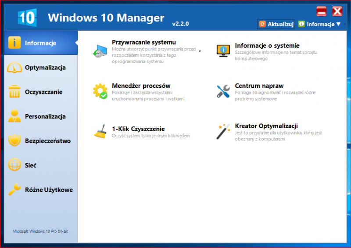Click the green info icon in the header
This screenshot has width=351, height=248.
(x=301, y=24)
